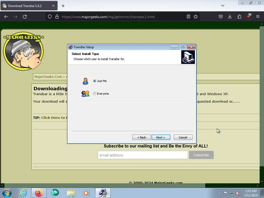Open the uBlock Origin extension icon
The width and height of the screenshot is (264, 198).
point(249,16)
